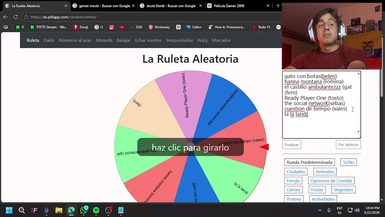This screenshot has height=217, width=385.
Task: Open the YouTube bookmark icon
Action: (x=122, y=27)
